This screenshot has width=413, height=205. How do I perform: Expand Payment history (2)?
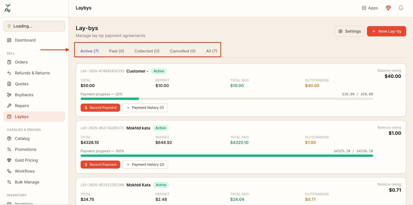(x=145, y=165)
